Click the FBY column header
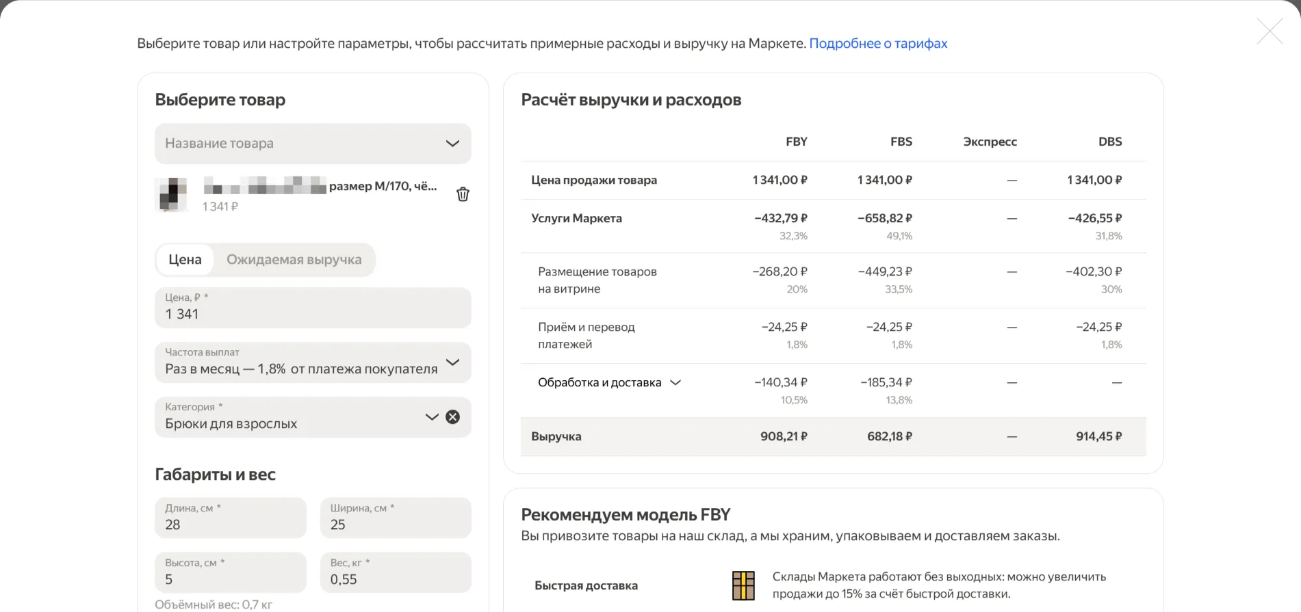The width and height of the screenshot is (1301, 612). click(796, 142)
